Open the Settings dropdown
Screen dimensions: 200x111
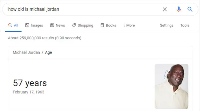[166, 25]
